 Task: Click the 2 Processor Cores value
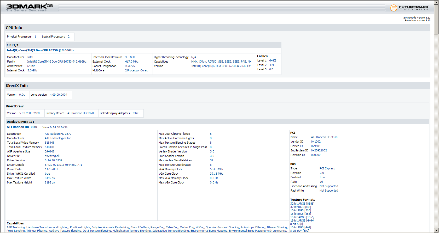click(136, 70)
